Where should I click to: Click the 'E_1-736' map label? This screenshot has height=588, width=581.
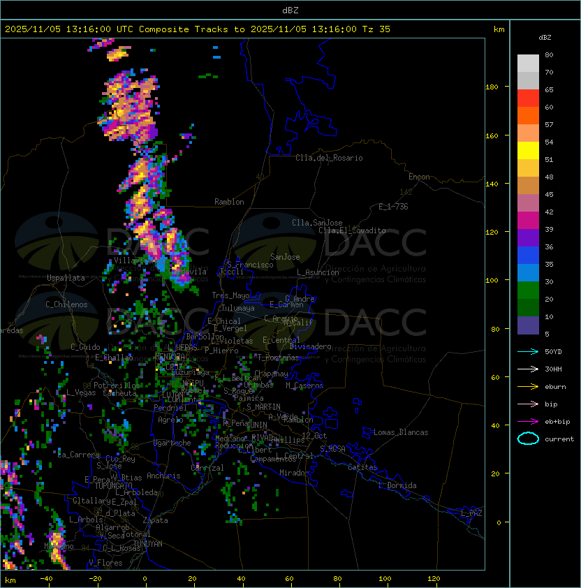coord(393,207)
